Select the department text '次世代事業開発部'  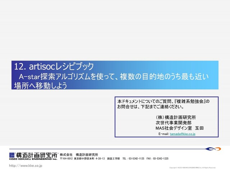pyautogui.click(x=174, y=123)
